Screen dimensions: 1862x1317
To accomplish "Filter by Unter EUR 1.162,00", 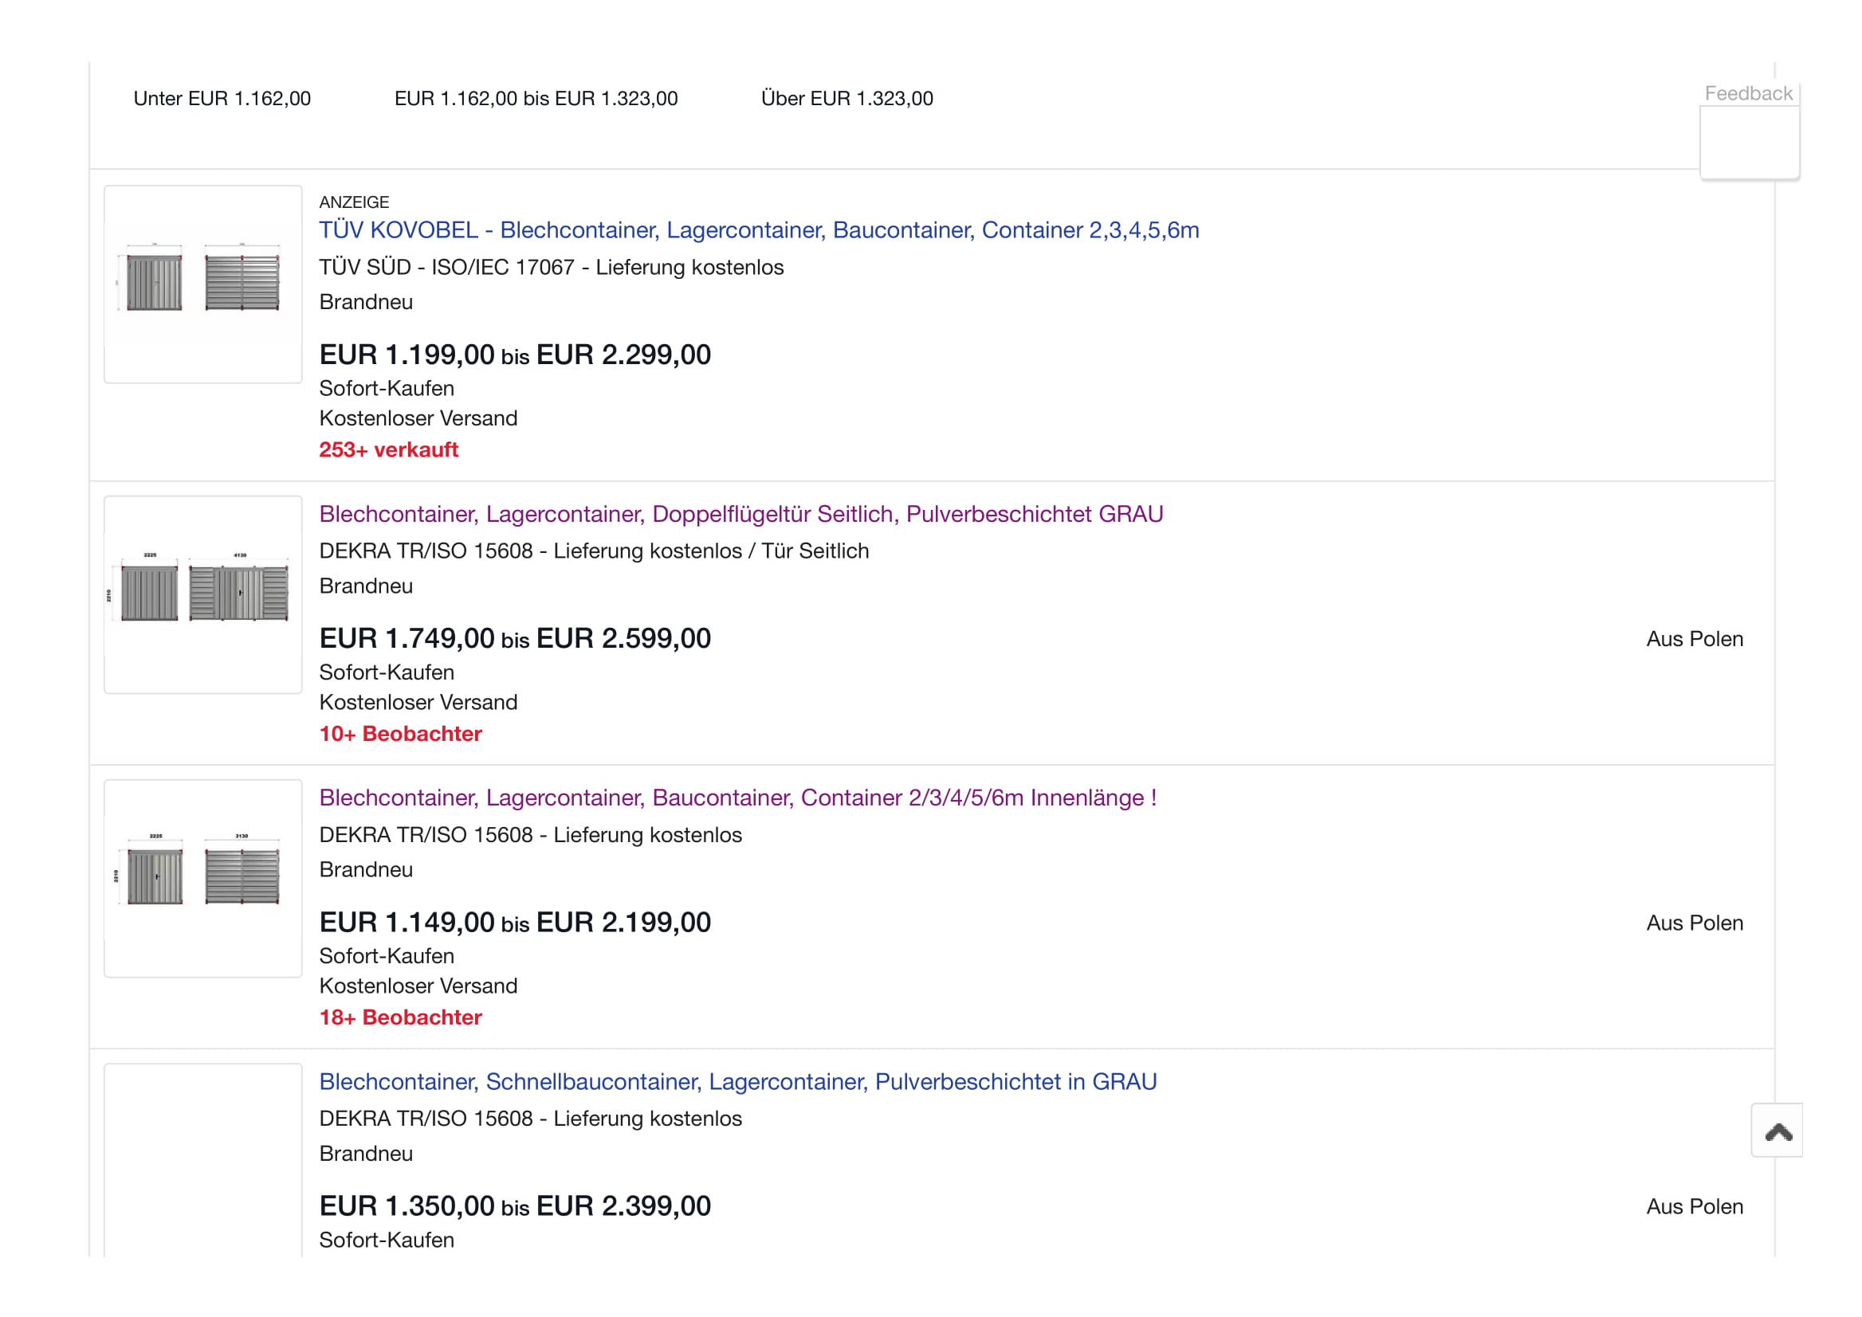I will click(222, 98).
